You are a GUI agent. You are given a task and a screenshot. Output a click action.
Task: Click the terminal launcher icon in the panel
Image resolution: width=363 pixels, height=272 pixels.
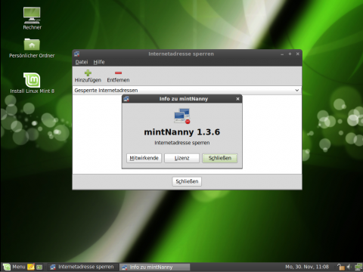click(39, 267)
